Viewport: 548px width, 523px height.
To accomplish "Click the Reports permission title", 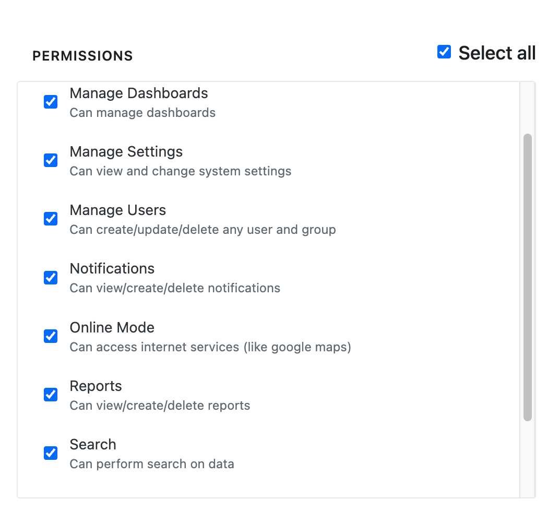I will point(96,386).
